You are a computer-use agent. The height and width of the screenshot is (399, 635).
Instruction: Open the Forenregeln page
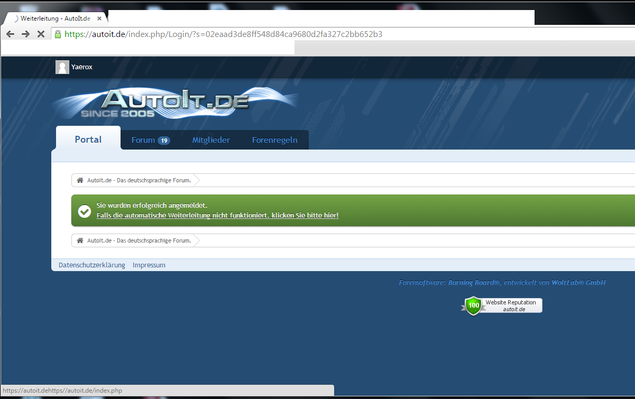274,140
